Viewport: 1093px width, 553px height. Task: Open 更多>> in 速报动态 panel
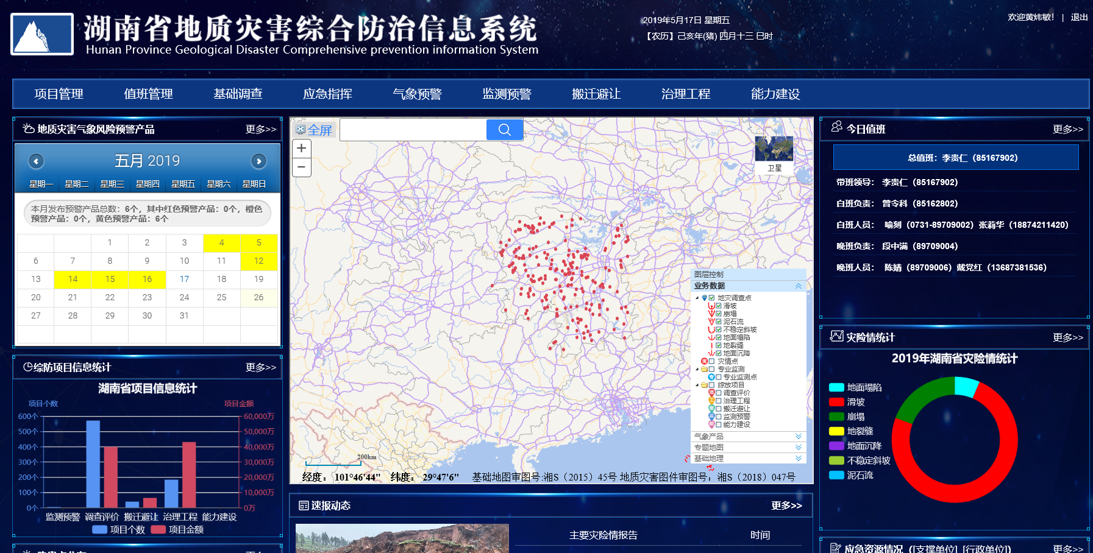point(788,505)
